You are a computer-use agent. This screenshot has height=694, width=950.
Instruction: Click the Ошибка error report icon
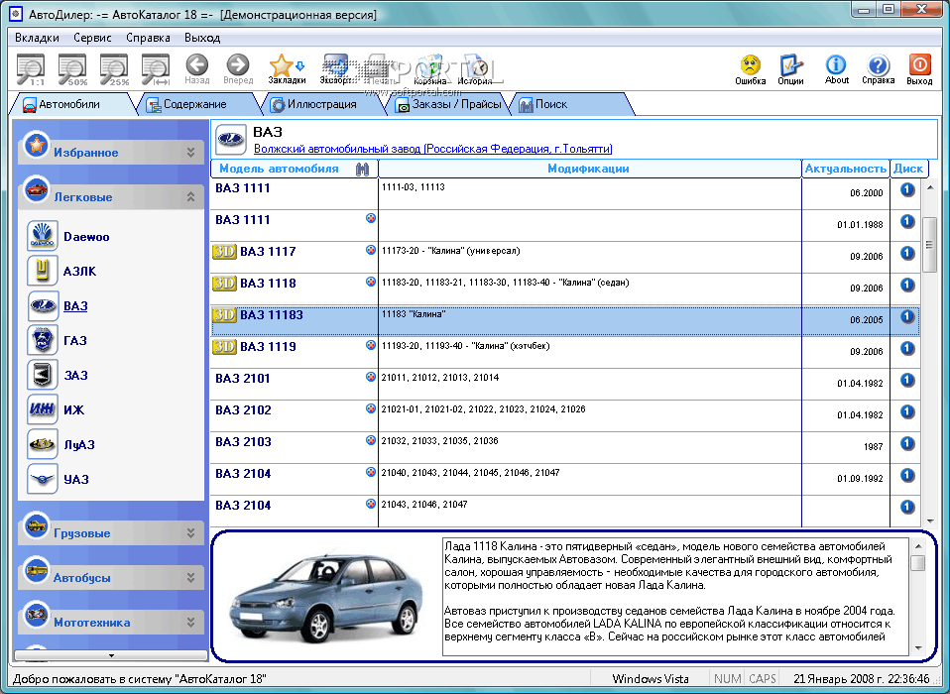(751, 65)
